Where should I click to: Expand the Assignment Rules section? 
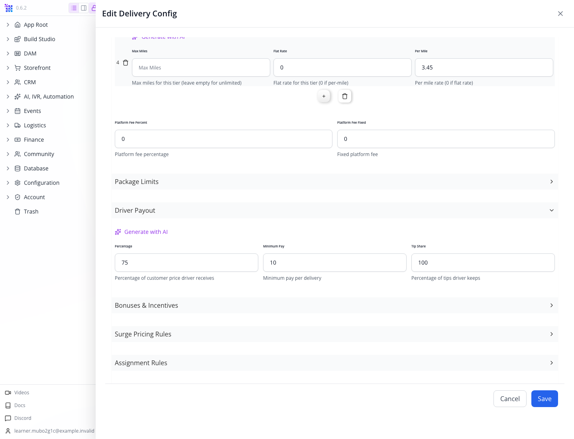tap(335, 363)
